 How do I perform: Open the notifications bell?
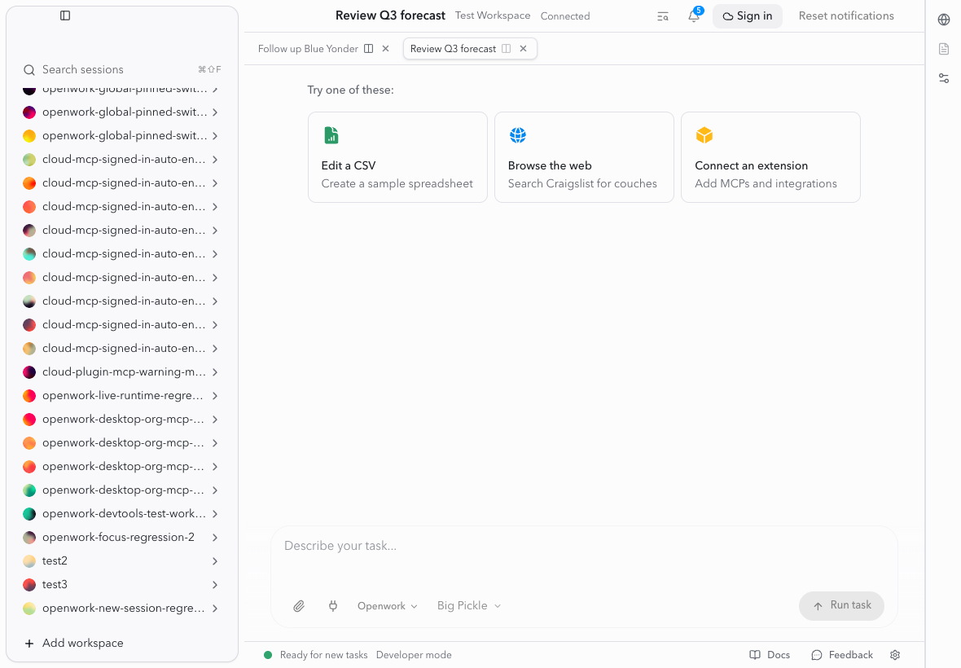(x=694, y=16)
